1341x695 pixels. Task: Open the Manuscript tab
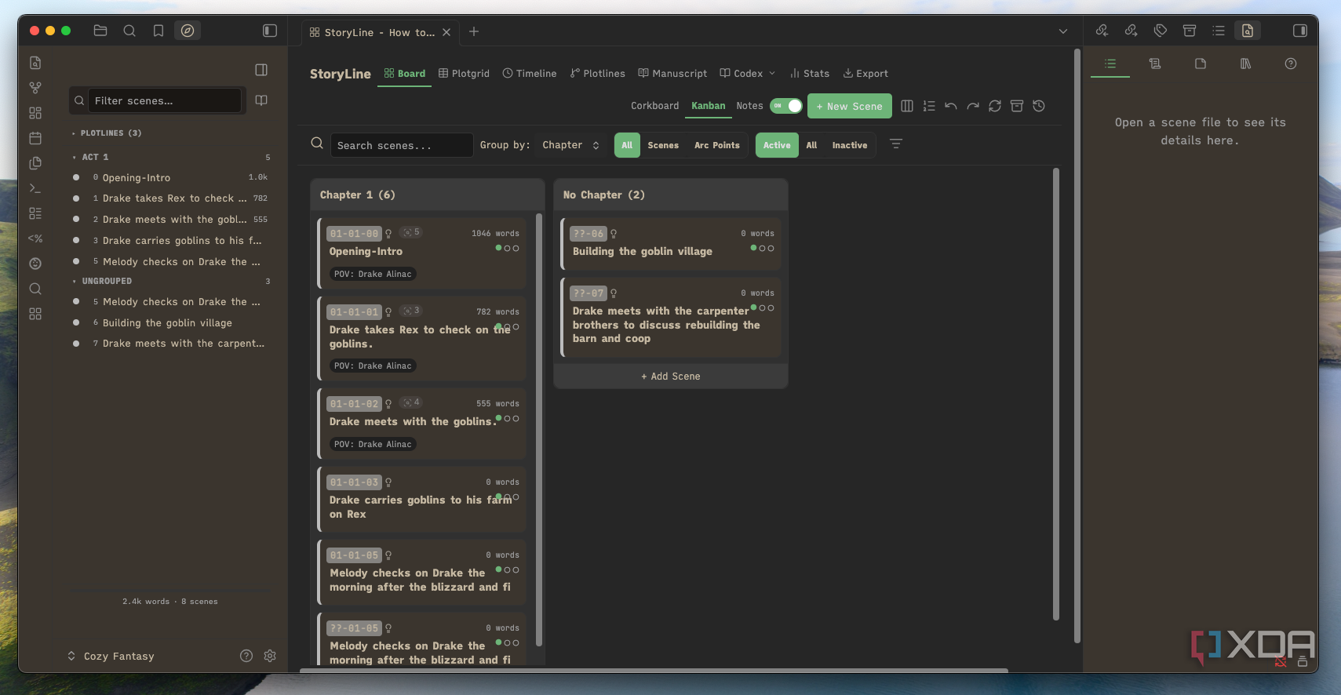pos(672,74)
